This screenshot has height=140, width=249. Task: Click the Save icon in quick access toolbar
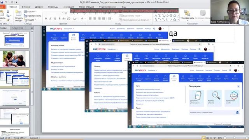point(2,2)
